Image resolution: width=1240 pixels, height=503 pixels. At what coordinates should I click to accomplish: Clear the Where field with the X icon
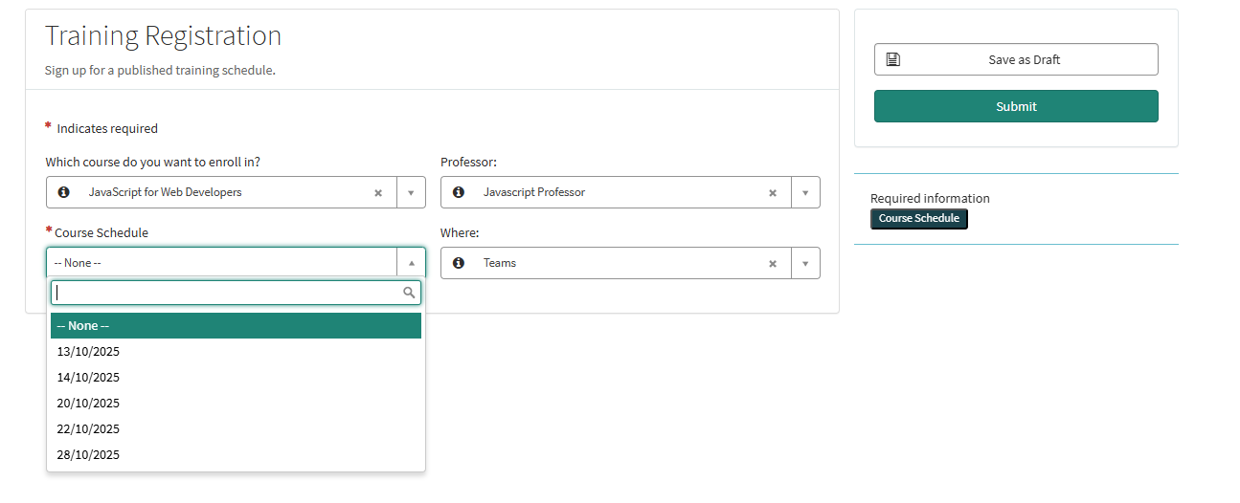click(773, 263)
